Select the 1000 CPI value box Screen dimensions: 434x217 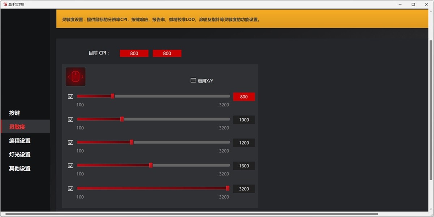click(x=244, y=120)
